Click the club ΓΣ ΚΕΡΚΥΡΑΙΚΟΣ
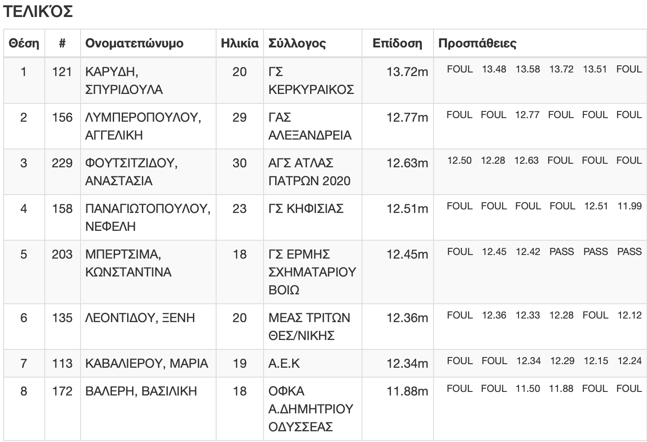 click(x=311, y=81)
